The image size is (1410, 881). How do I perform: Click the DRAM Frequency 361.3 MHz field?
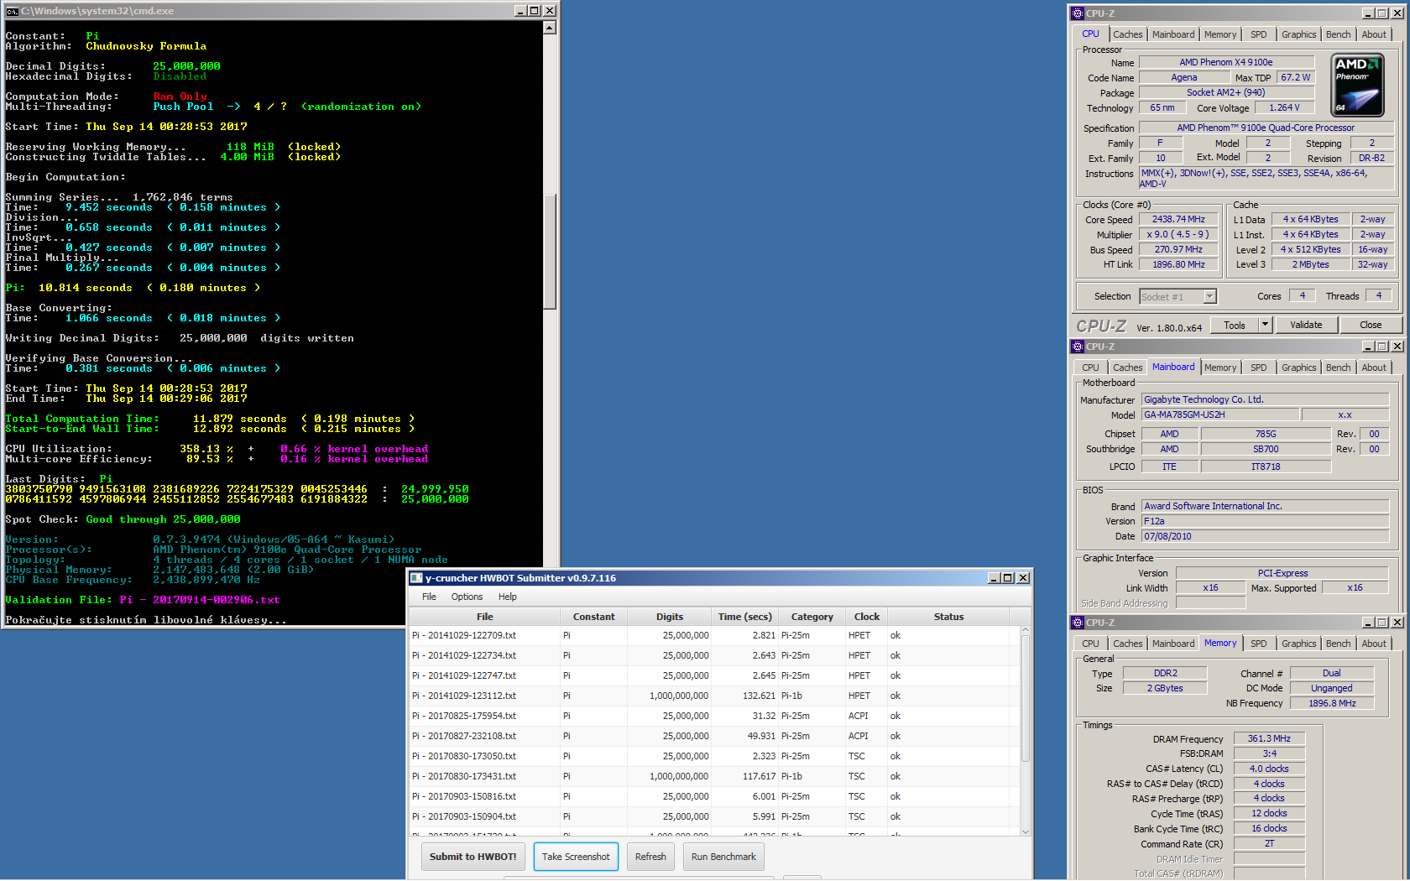(1269, 739)
